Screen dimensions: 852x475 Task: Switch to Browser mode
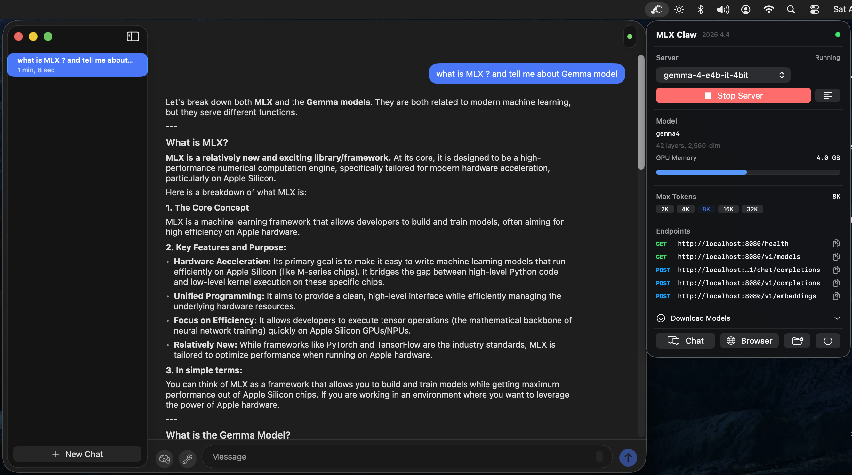point(749,341)
